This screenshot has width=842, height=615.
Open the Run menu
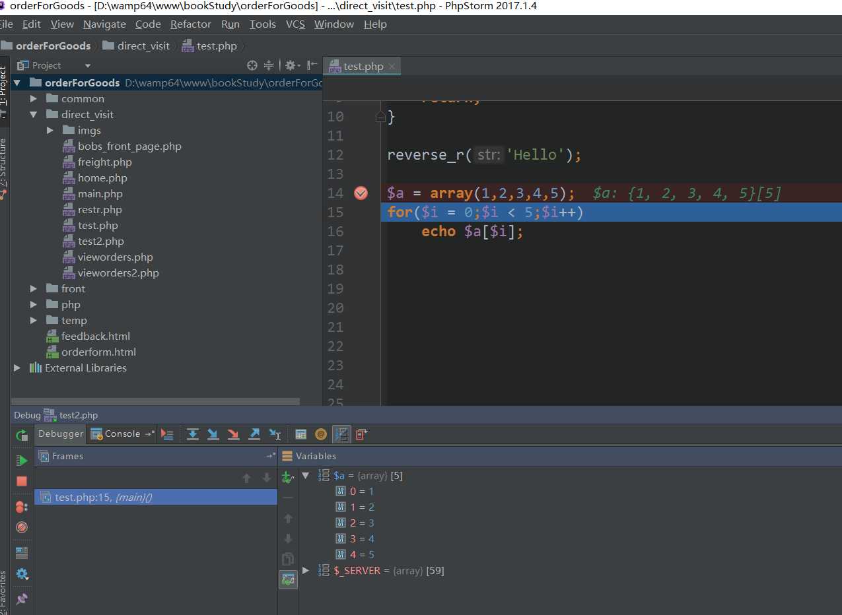tap(230, 24)
